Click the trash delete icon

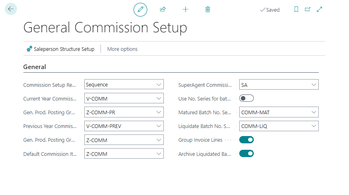point(208,9)
